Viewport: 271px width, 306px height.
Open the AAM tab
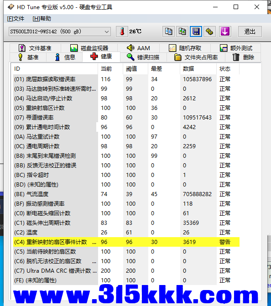(x=138, y=48)
